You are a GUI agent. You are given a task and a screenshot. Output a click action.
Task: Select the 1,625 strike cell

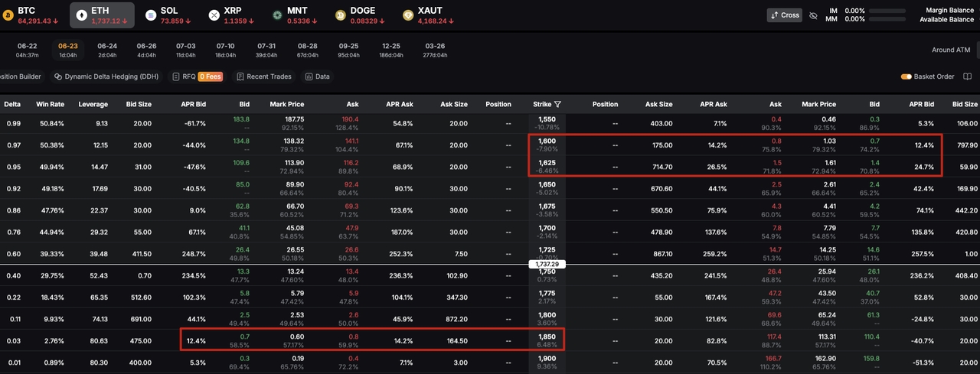pos(547,167)
